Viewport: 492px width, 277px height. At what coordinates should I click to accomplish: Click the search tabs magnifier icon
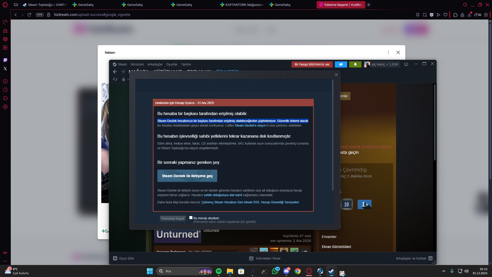[465, 5]
